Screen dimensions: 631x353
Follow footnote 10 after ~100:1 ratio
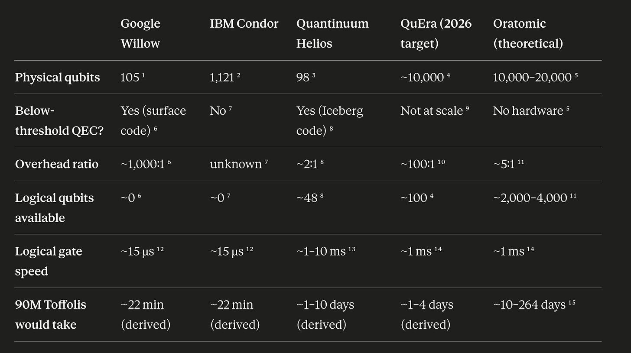442,162
